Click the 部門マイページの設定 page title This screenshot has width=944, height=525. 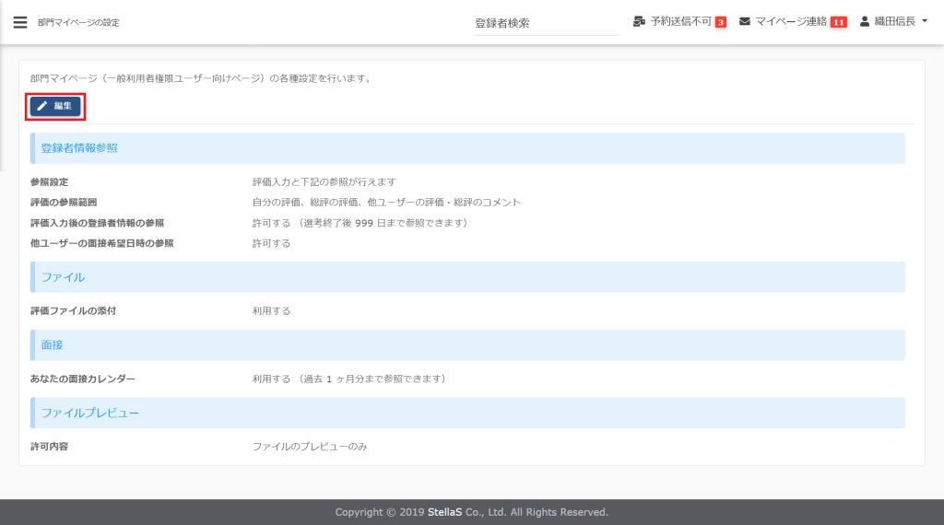coord(78,22)
